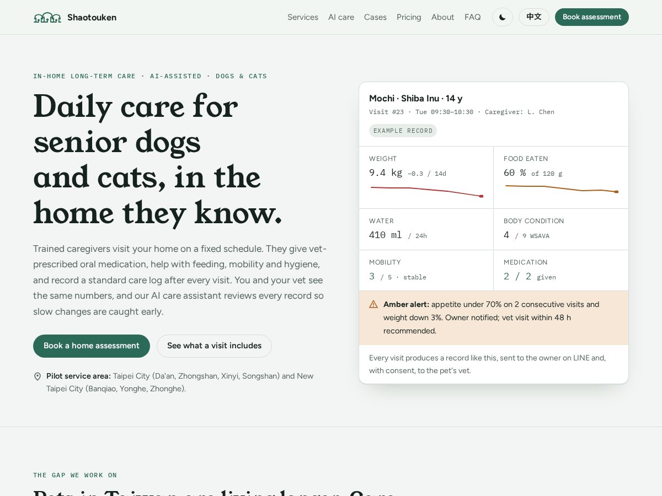
Task: Click the Shaotouken houses logo icon
Action: tap(47, 18)
